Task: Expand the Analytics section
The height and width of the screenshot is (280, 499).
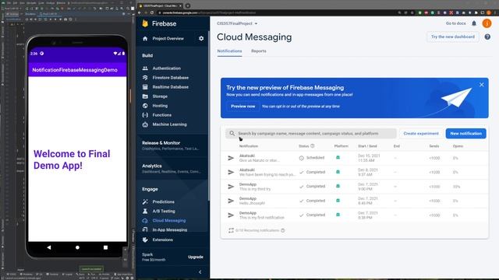Action: click(172, 169)
